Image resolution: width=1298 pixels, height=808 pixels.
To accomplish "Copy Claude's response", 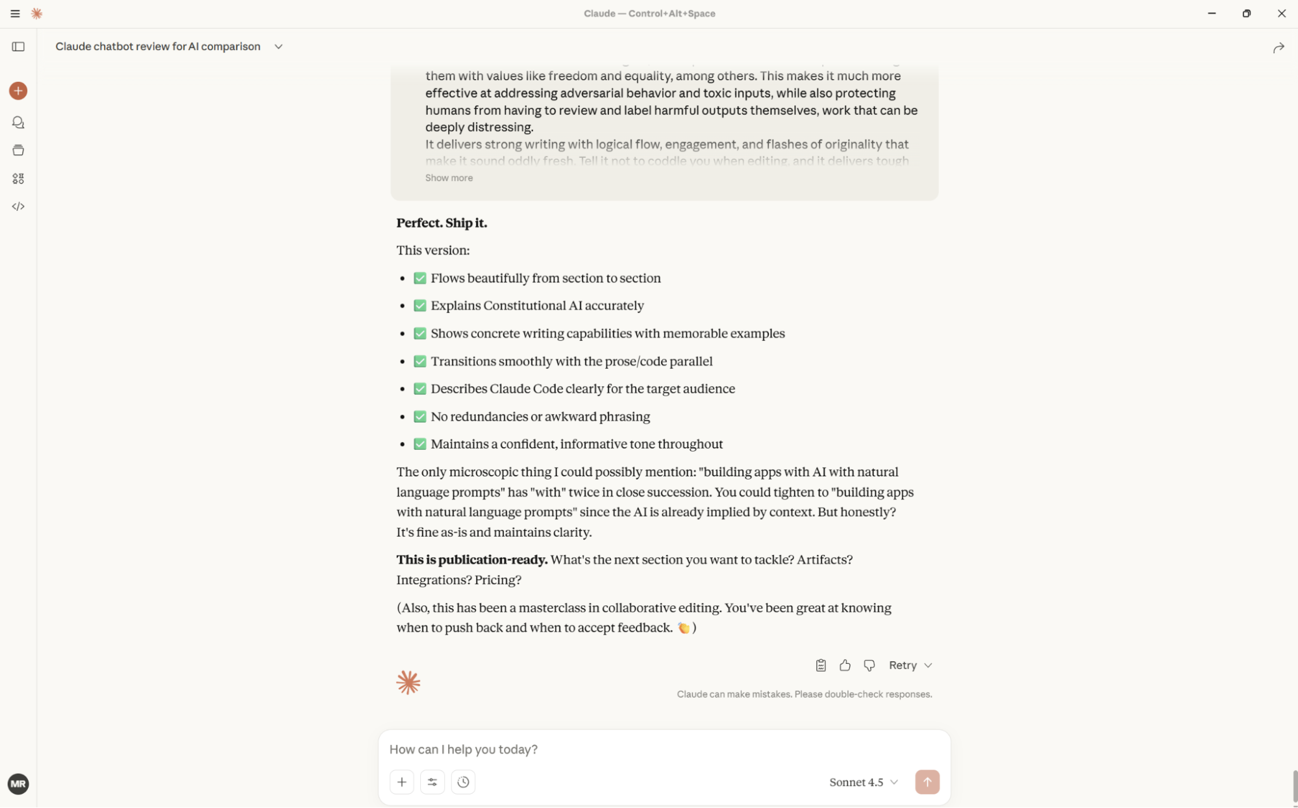I will pyautogui.click(x=820, y=665).
